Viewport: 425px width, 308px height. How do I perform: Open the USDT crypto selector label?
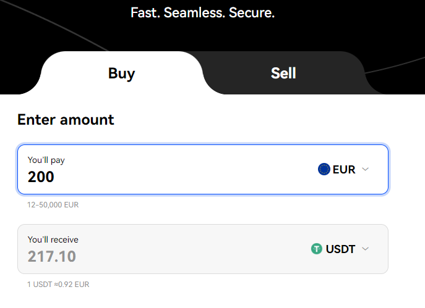pyautogui.click(x=340, y=249)
